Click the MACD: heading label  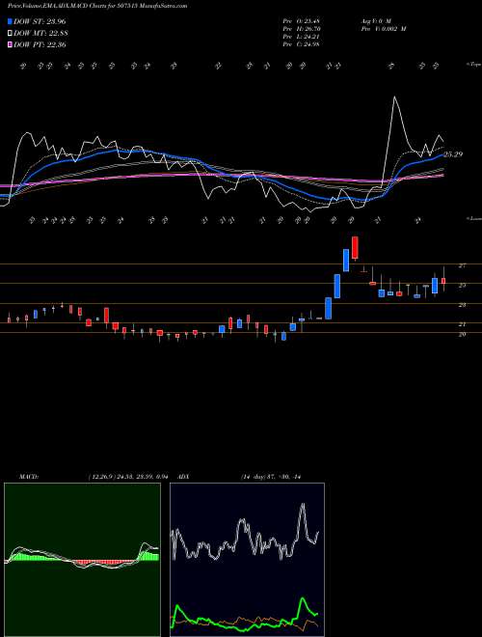pyautogui.click(x=28, y=477)
